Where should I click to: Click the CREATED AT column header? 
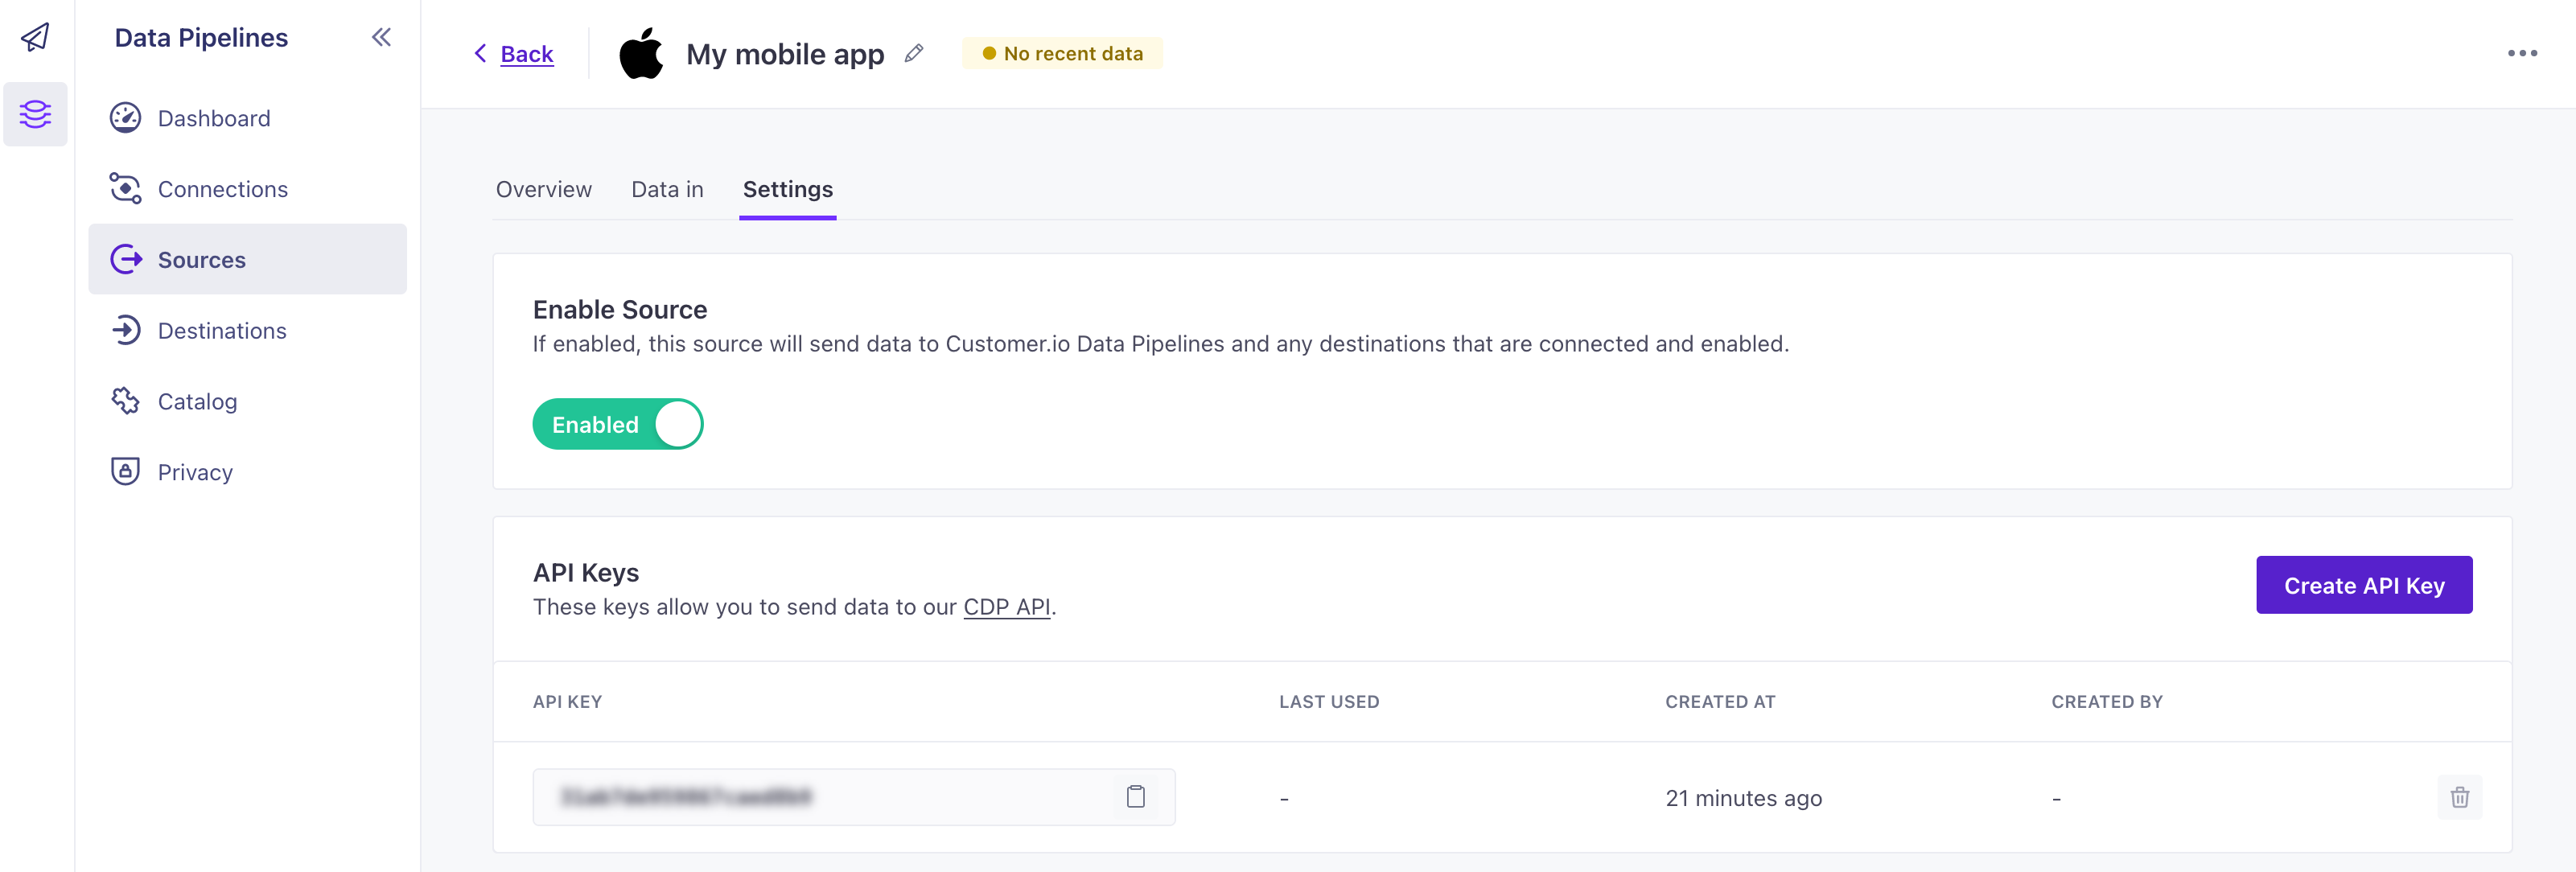pyautogui.click(x=1720, y=702)
